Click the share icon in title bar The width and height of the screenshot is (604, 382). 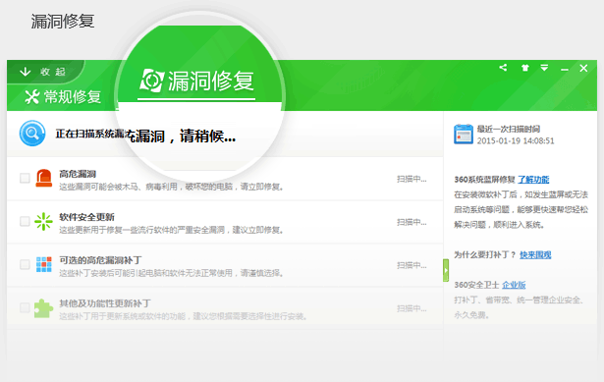click(x=503, y=68)
